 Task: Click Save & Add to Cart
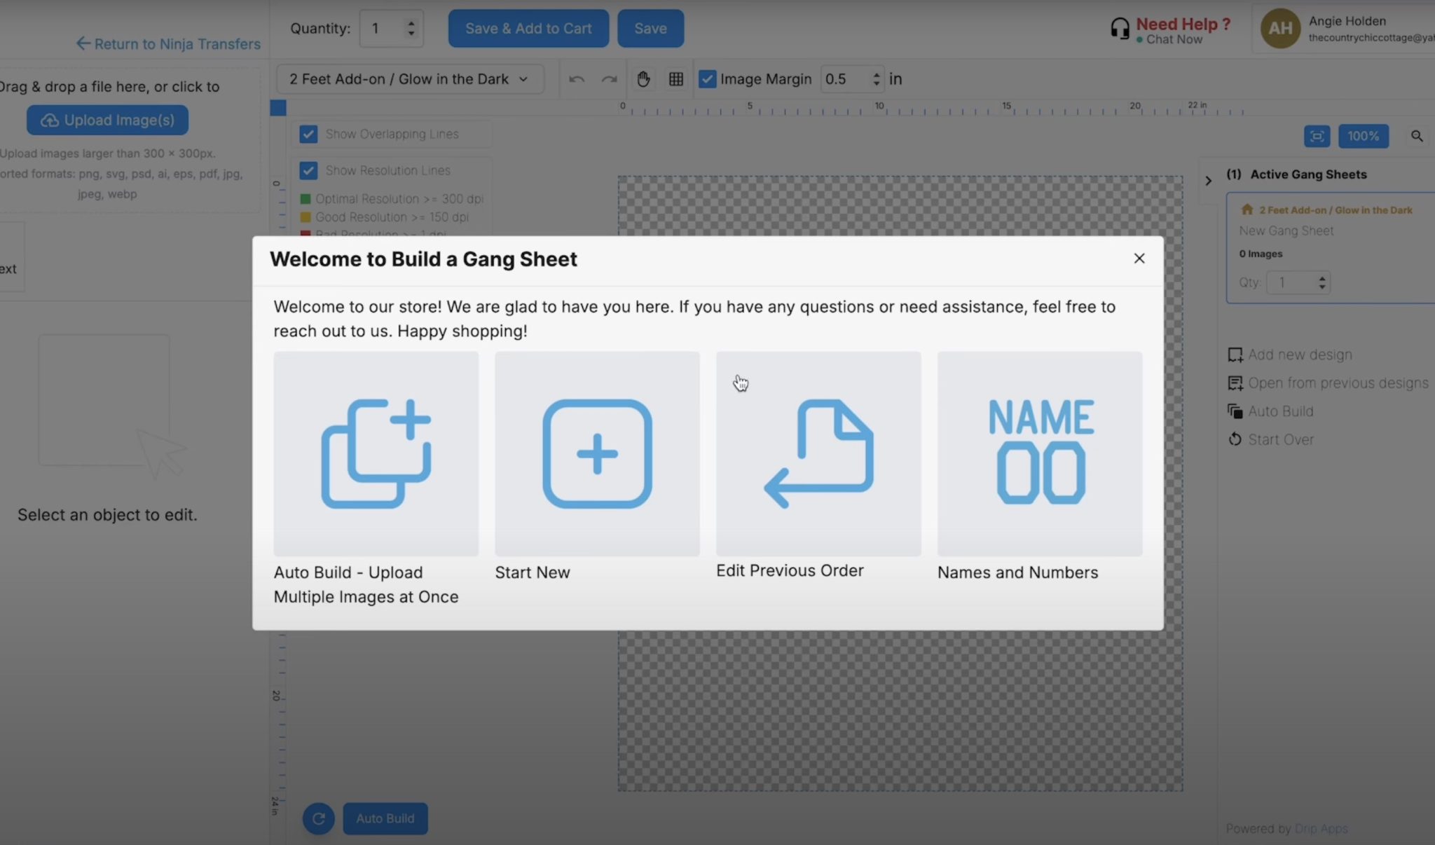click(528, 29)
